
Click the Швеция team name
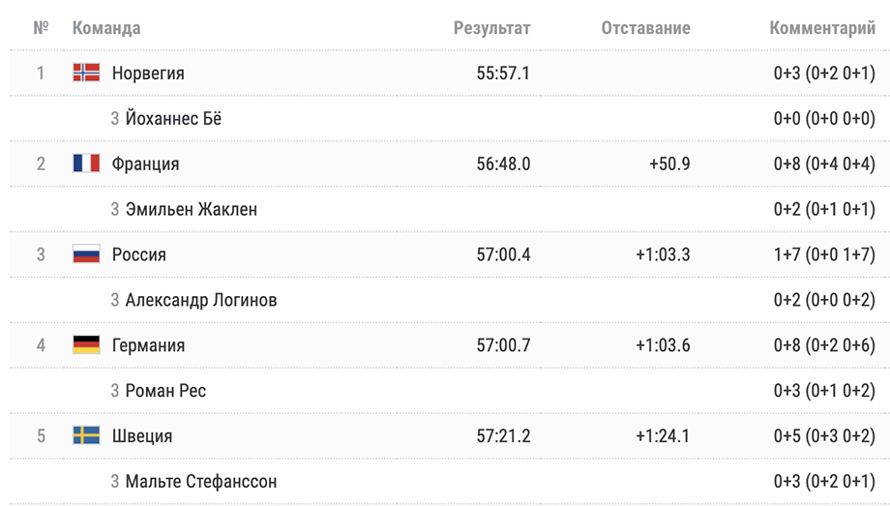tap(142, 435)
